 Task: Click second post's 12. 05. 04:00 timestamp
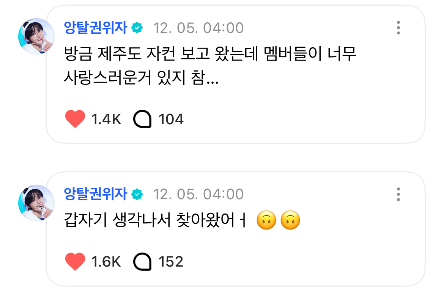(x=198, y=194)
